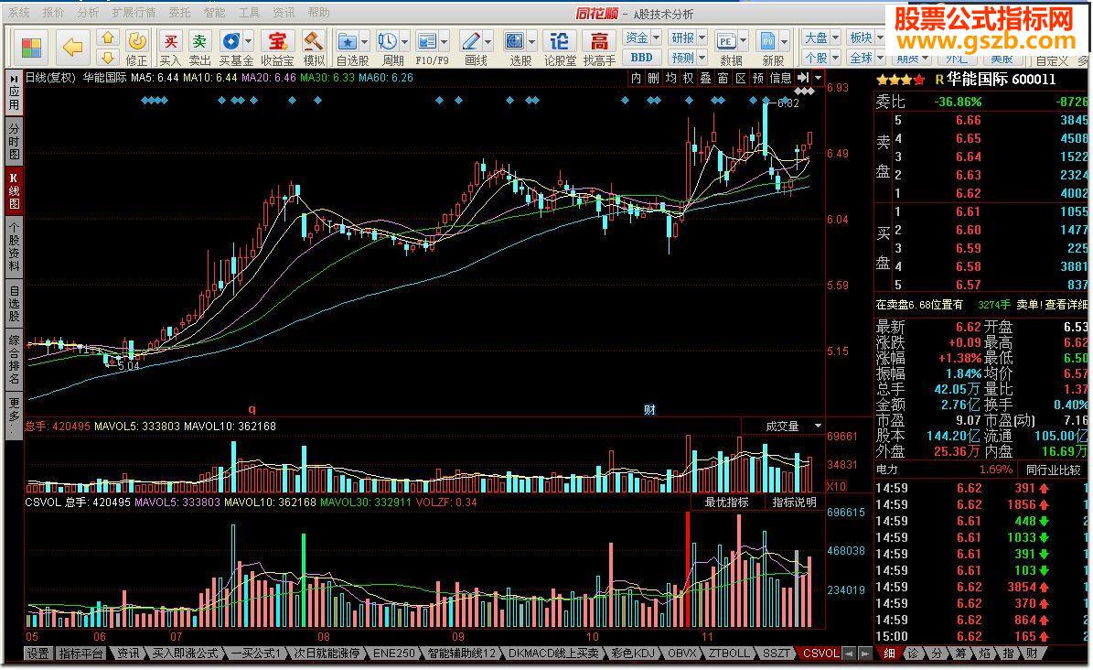
Task: Expand the 买基金 dropdown arrow
Action: (x=248, y=41)
